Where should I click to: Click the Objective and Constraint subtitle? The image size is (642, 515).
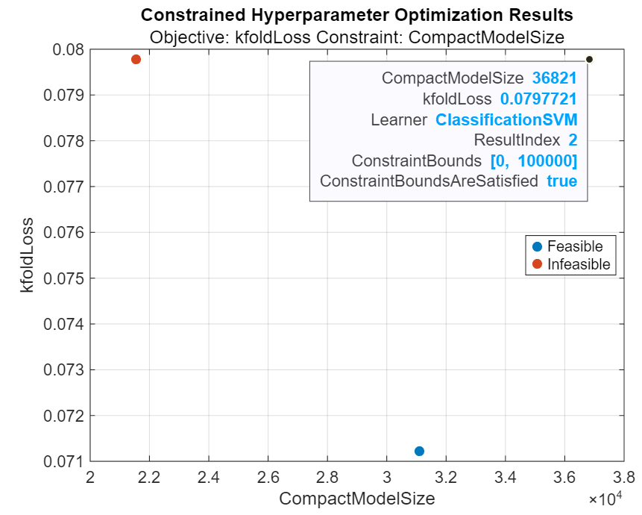pyautogui.click(x=356, y=36)
